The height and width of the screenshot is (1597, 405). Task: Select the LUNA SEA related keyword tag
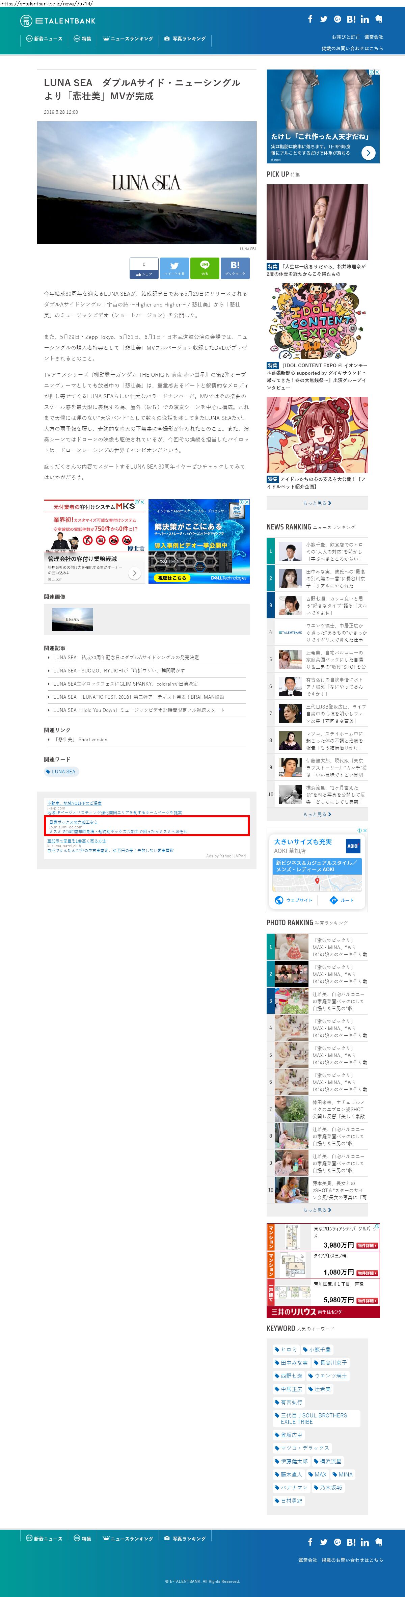coord(61,772)
